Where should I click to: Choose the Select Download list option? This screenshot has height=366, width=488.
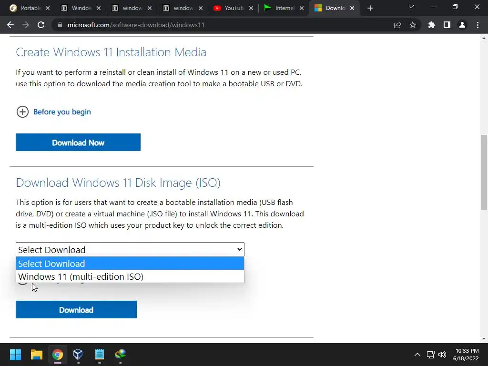pyautogui.click(x=130, y=263)
